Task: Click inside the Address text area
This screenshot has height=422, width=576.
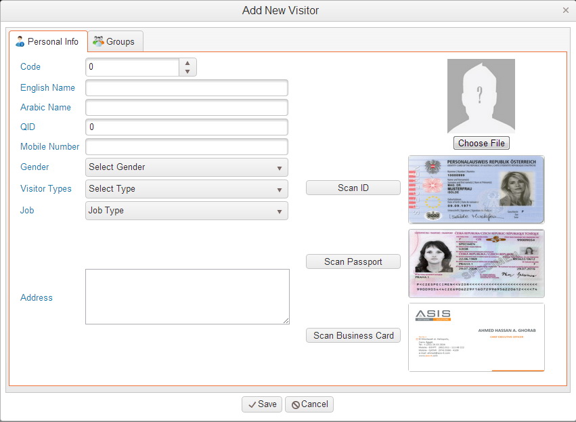Action: coord(187,297)
